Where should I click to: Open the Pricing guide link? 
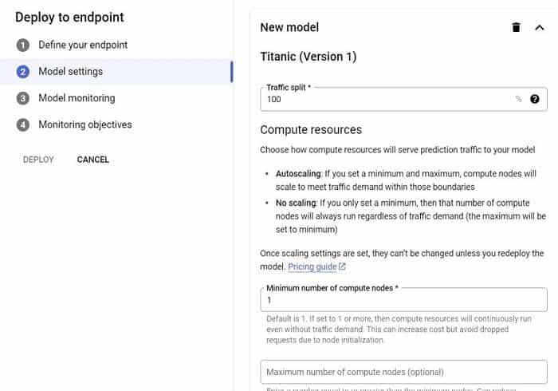pyautogui.click(x=312, y=267)
